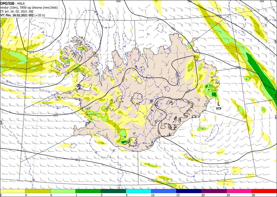Click the legend scale value '20'
Screen dimensions: 277x197
tap(203, 195)
